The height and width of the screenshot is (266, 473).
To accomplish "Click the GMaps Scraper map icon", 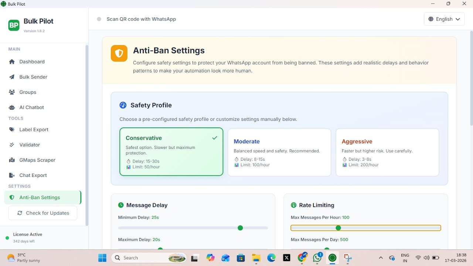I will [x=12, y=160].
